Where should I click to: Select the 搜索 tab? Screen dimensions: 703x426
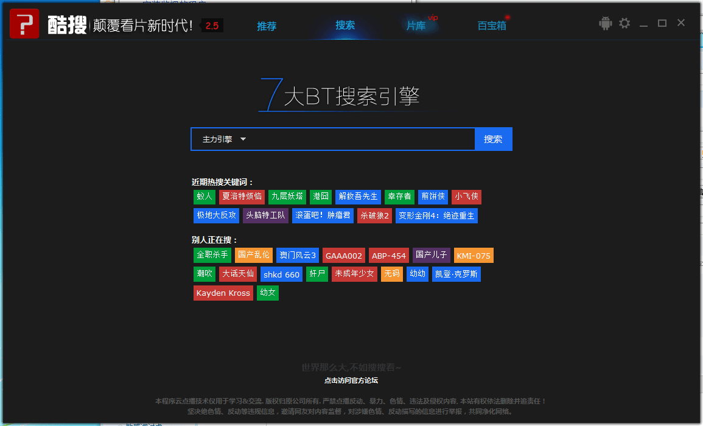click(345, 25)
